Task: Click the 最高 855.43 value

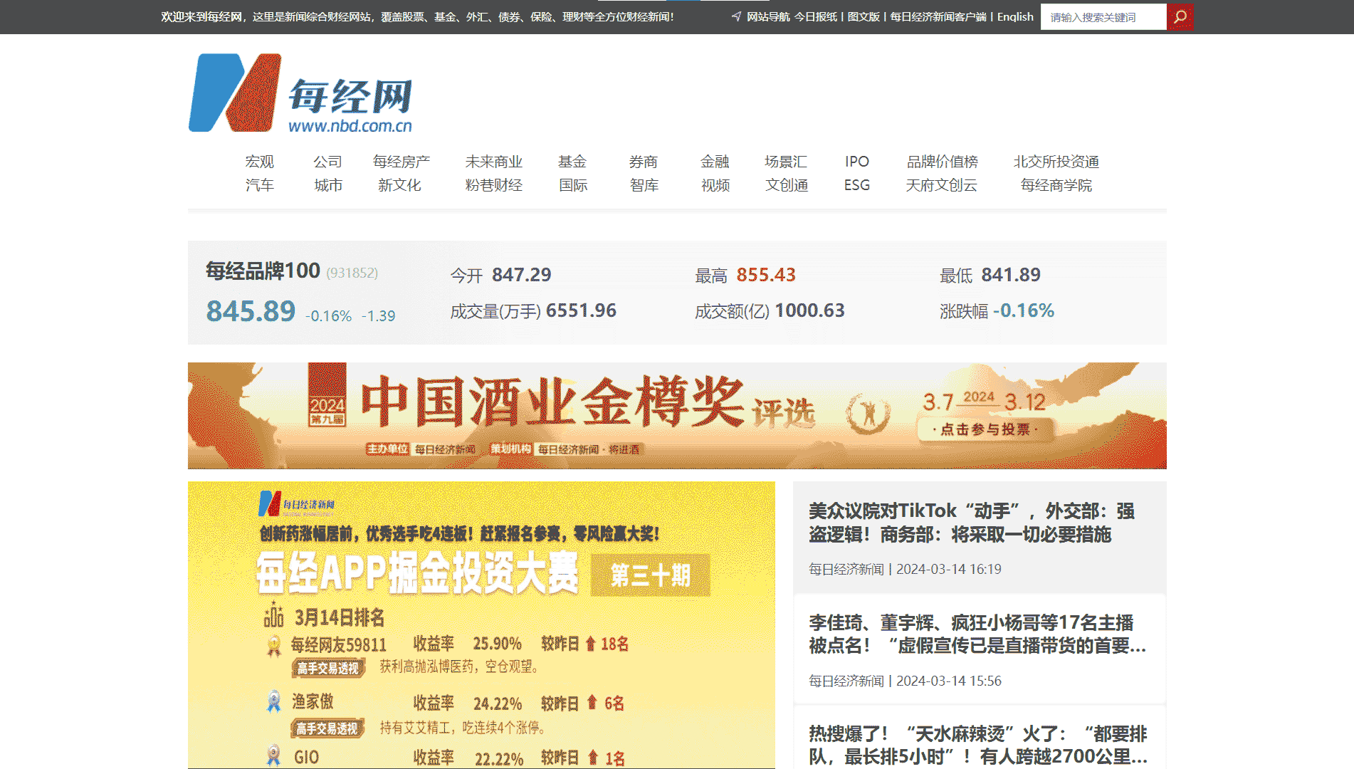Action: coord(766,275)
